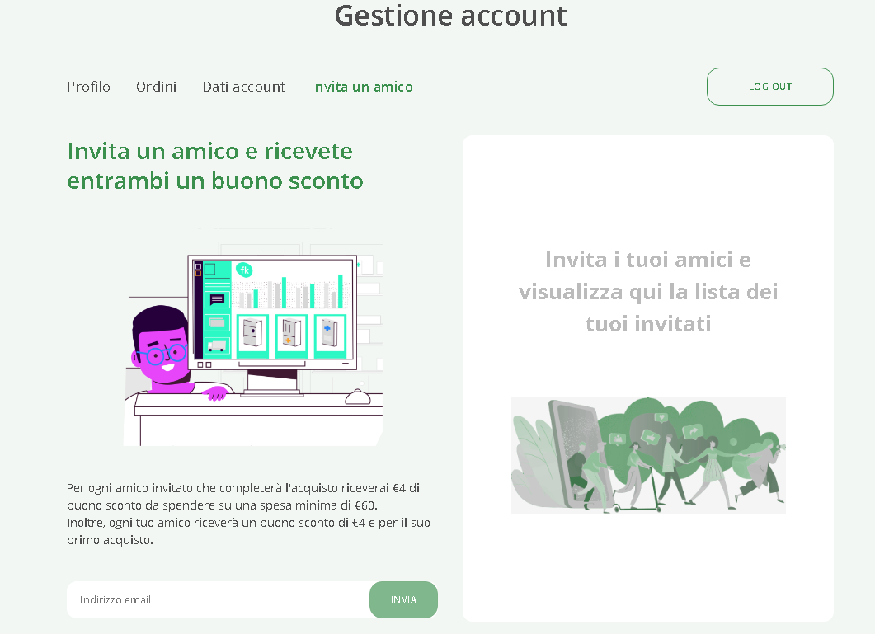Image resolution: width=875 pixels, height=634 pixels.
Task: Open the Profilo tab
Action: point(89,87)
